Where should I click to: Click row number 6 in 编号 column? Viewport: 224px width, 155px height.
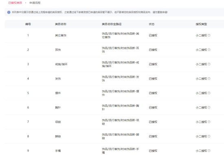(28, 108)
